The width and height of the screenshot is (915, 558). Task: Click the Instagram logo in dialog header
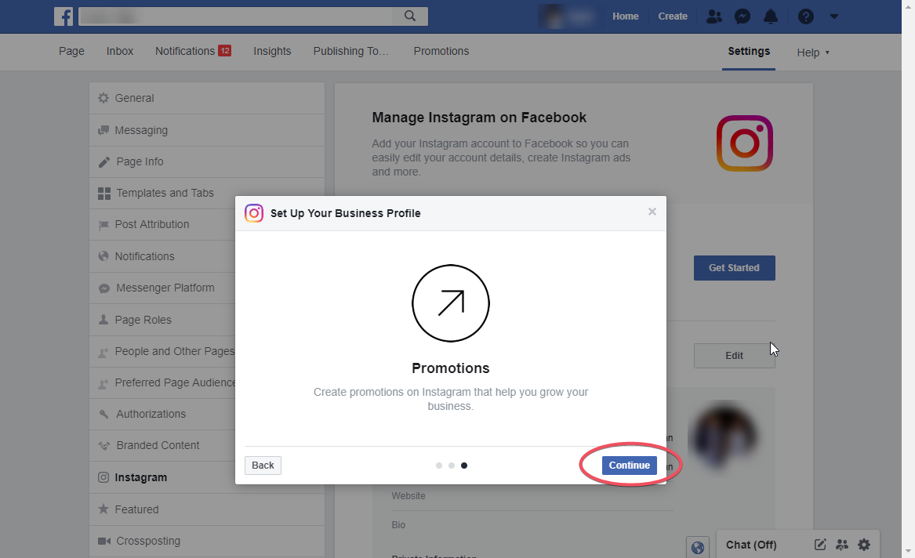(x=254, y=213)
